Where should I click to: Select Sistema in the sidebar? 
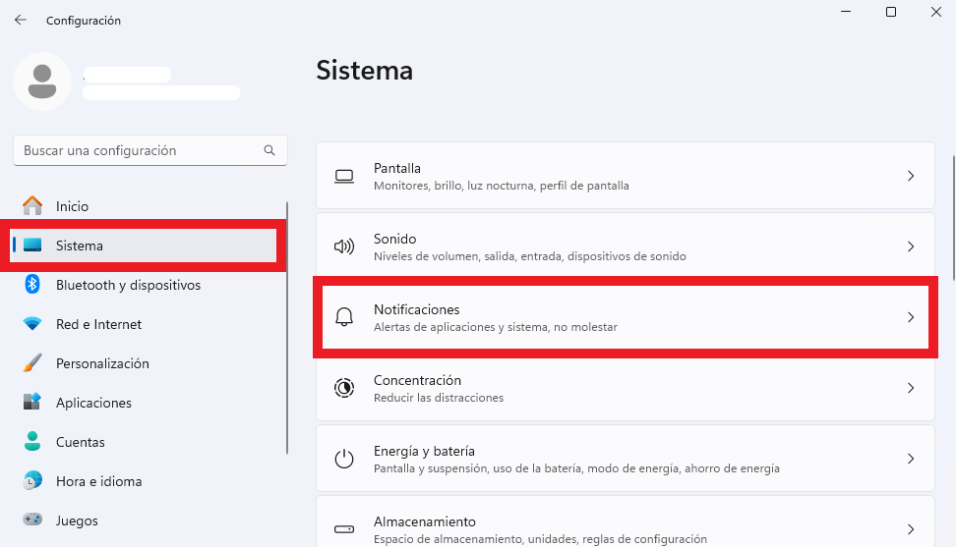pos(144,246)
